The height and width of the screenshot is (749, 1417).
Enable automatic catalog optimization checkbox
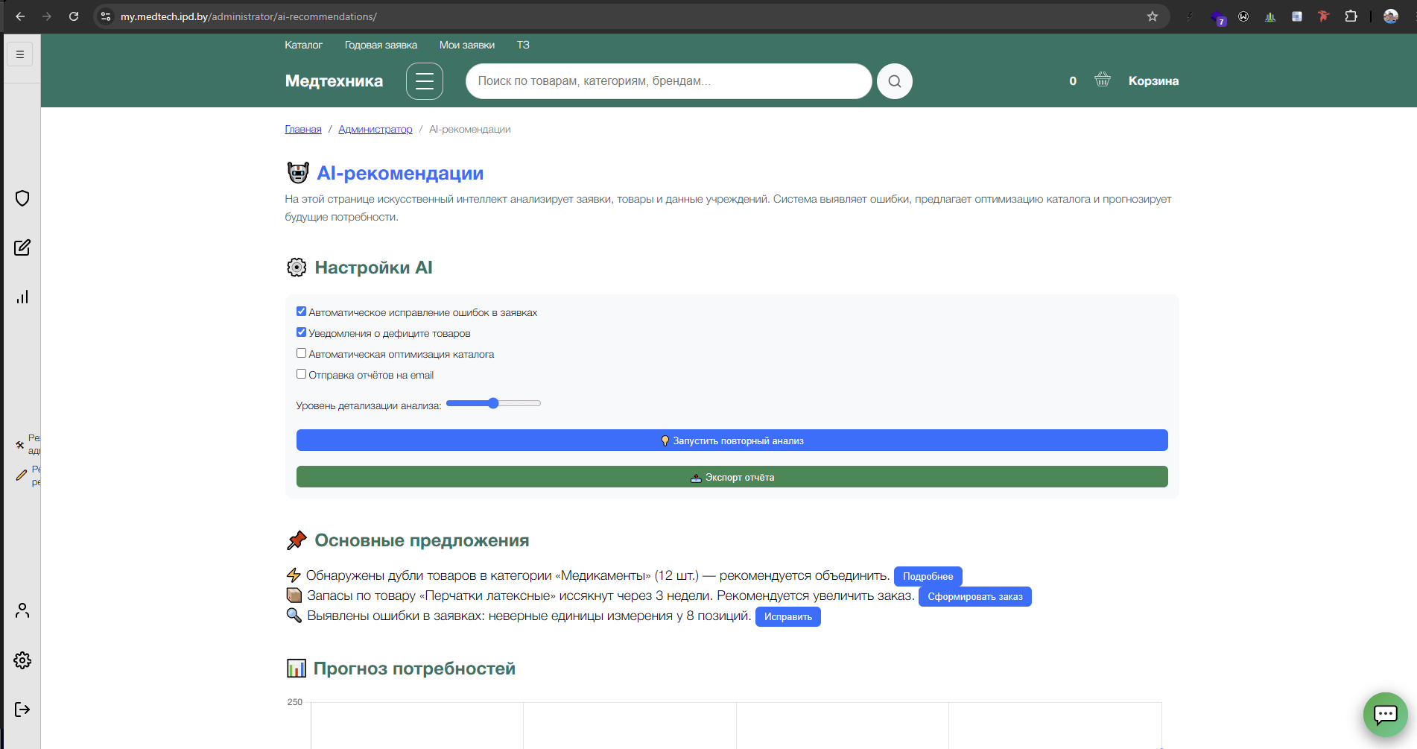(x=302, y=353)
